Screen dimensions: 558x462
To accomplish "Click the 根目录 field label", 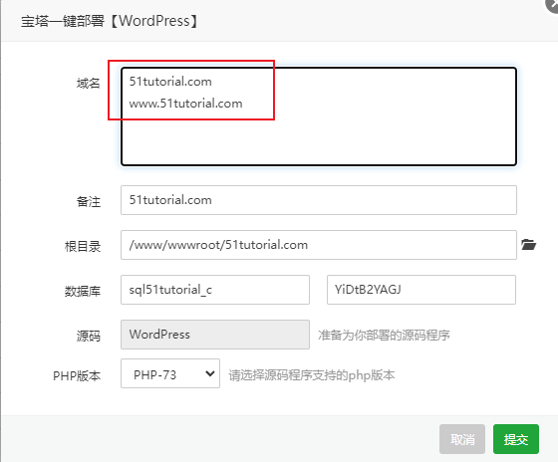I will [x=83, y=246].
